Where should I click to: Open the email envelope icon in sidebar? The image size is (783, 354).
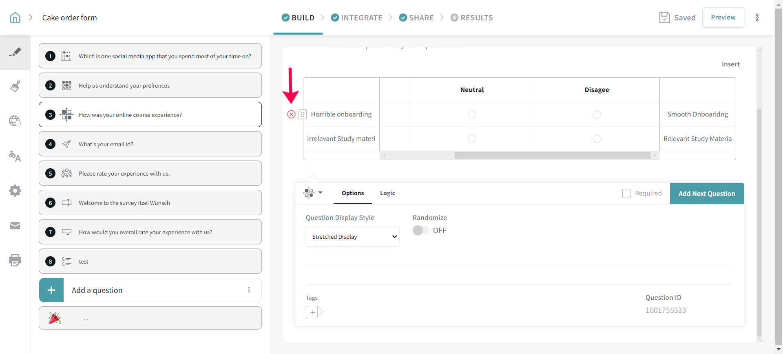pyautogui.click(x=15, y=226)
